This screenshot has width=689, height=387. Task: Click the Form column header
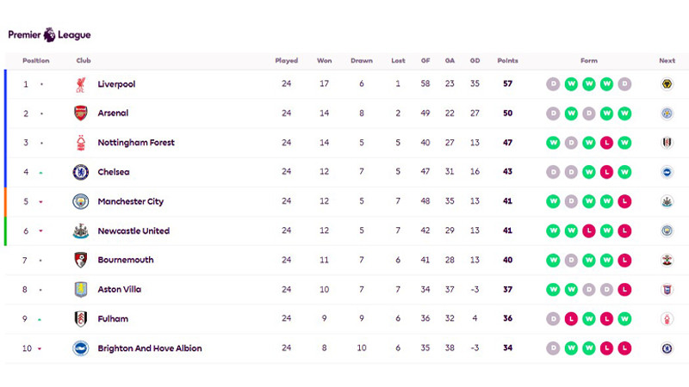tap(589, 60)
